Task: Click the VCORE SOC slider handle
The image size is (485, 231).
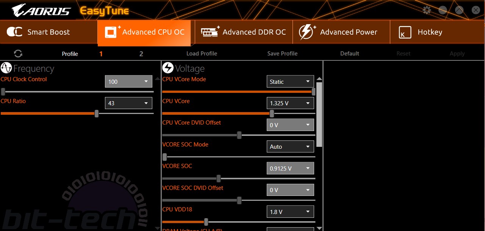Action: point(219,179)
